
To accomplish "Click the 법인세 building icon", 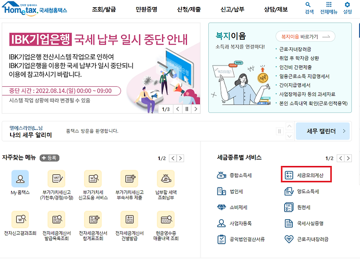I will click(x=222, y=191).
